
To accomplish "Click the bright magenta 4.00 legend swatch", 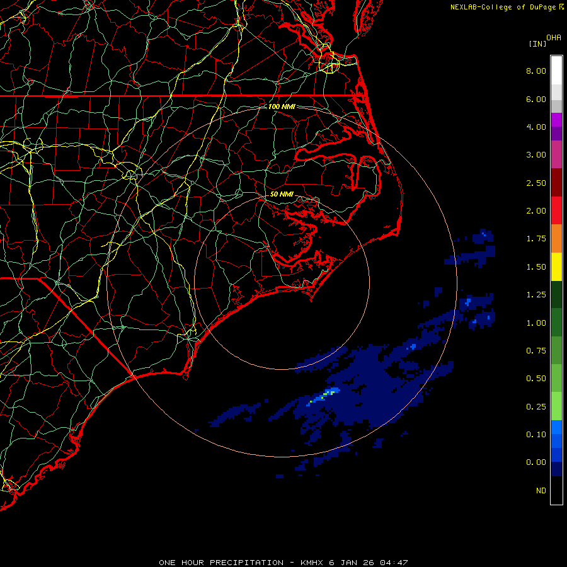I will point(556,120).
